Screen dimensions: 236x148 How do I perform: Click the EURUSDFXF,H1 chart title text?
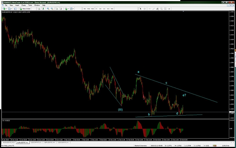click(16, 12)
